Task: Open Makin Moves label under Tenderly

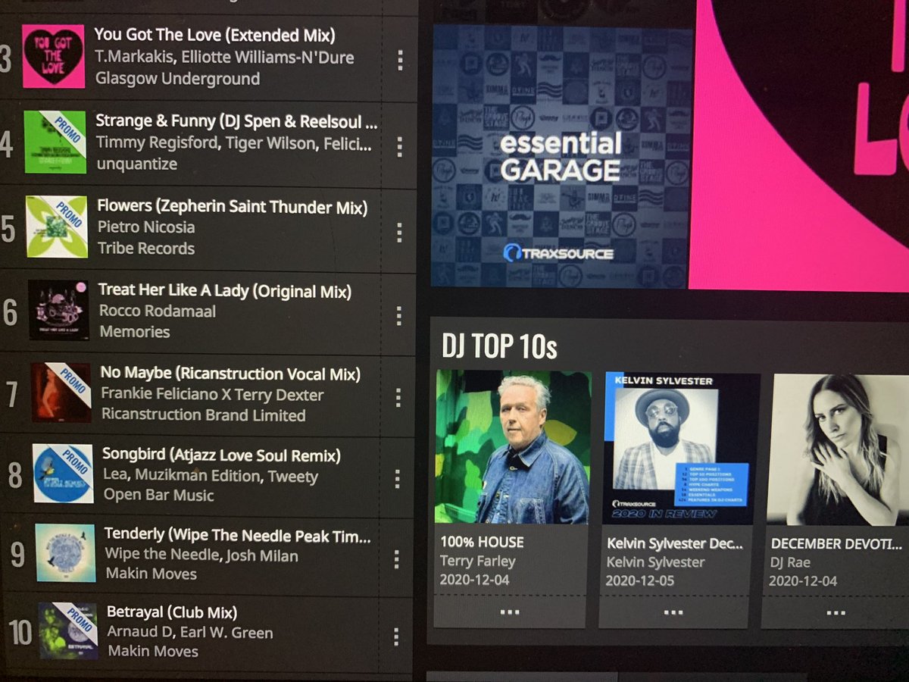Action: point(151,574)
